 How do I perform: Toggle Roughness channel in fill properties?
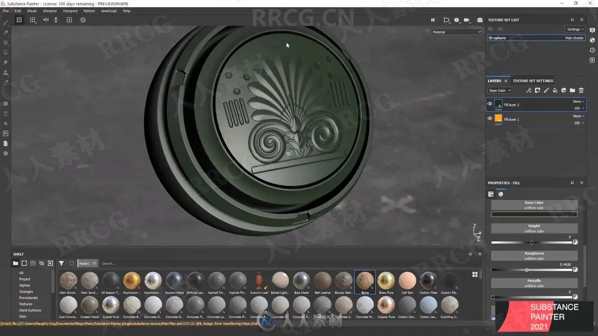[x=534, y=256]
